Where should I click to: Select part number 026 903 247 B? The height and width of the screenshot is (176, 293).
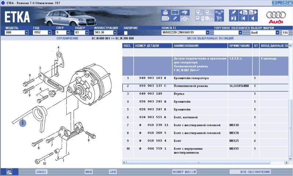tap(153, 109)
